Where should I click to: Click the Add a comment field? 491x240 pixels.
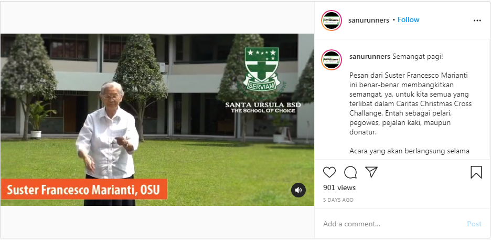[x=391, y=224]
